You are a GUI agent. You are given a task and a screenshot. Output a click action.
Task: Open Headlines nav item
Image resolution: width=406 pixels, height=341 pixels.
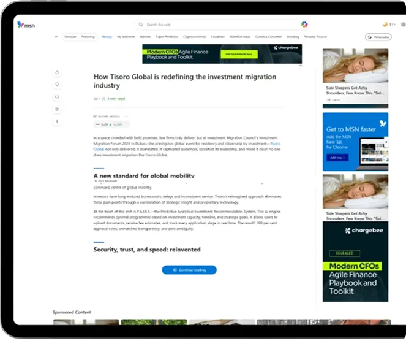click(x=218, y=37)
